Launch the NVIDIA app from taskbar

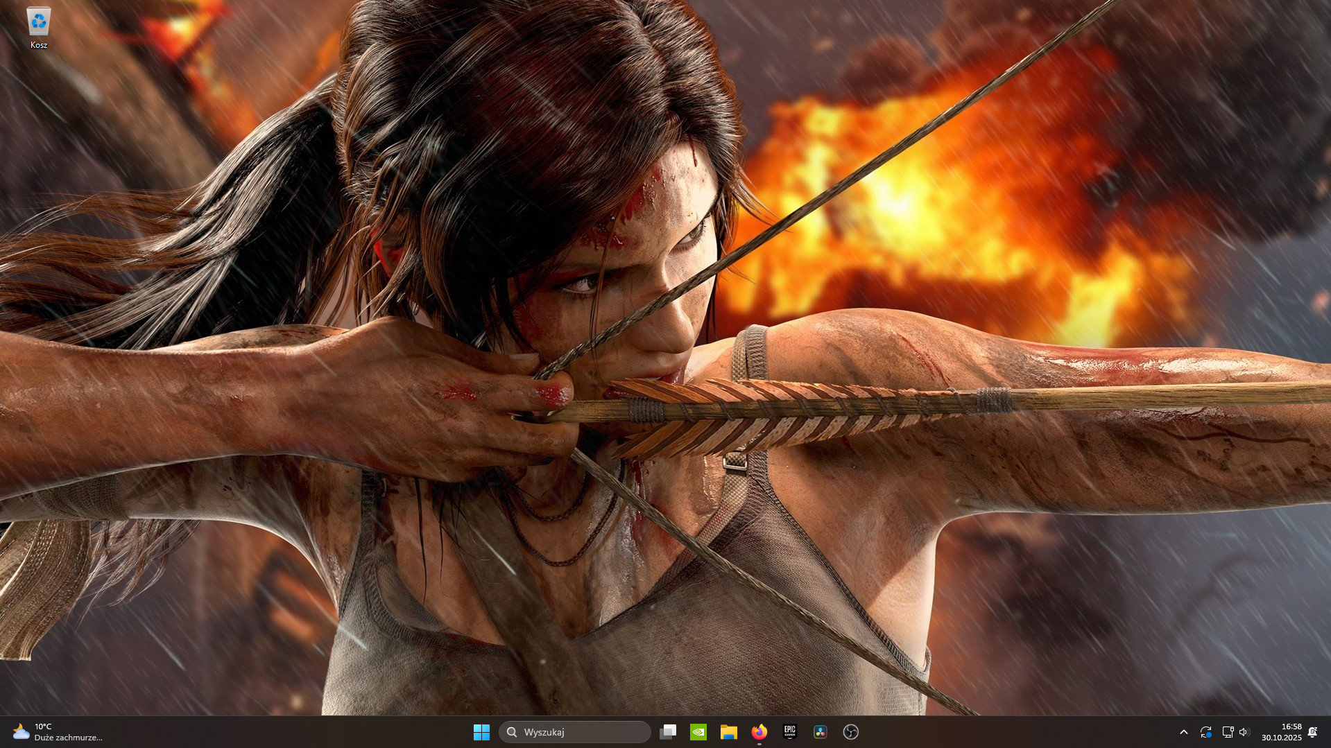[x=698, y=732]
